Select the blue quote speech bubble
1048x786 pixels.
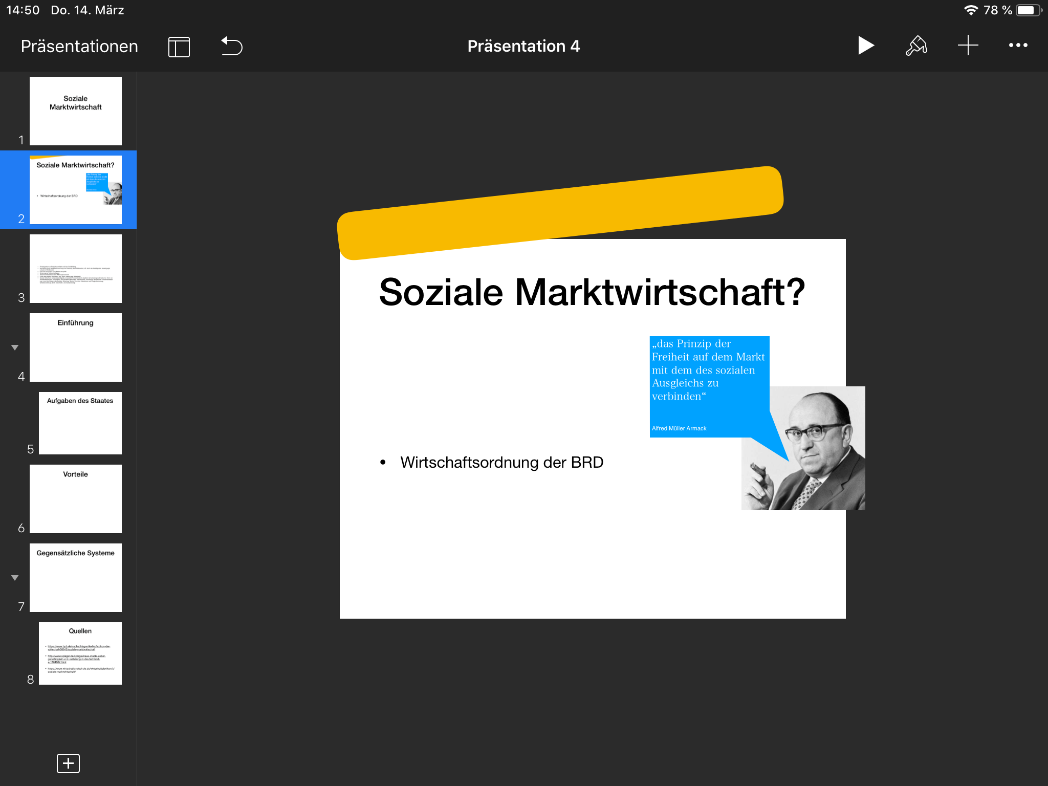709,387
